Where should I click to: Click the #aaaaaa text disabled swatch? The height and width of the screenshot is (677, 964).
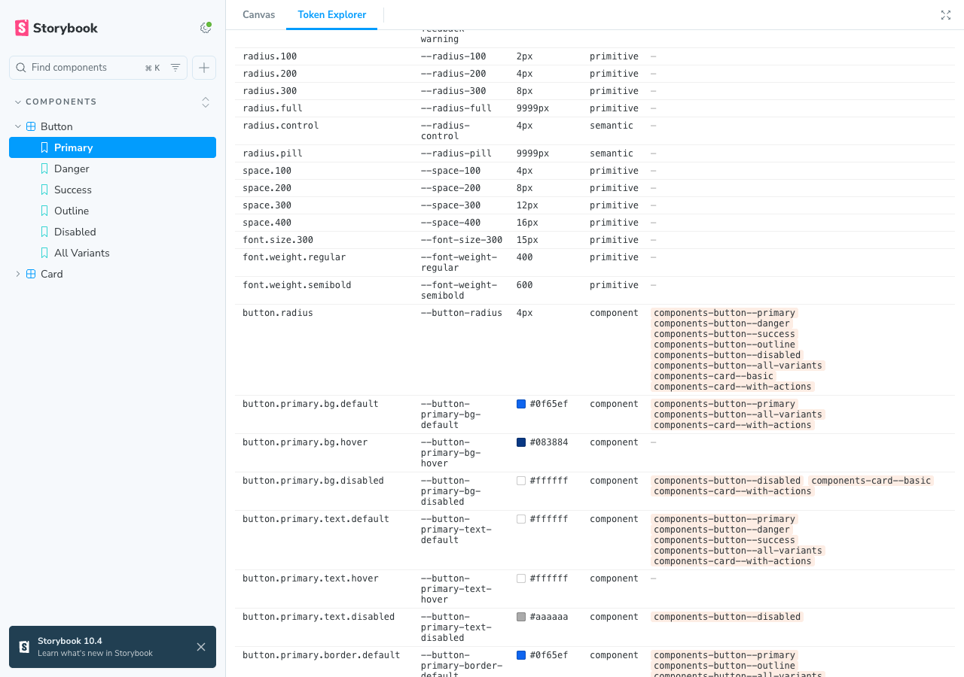(521, 617)
